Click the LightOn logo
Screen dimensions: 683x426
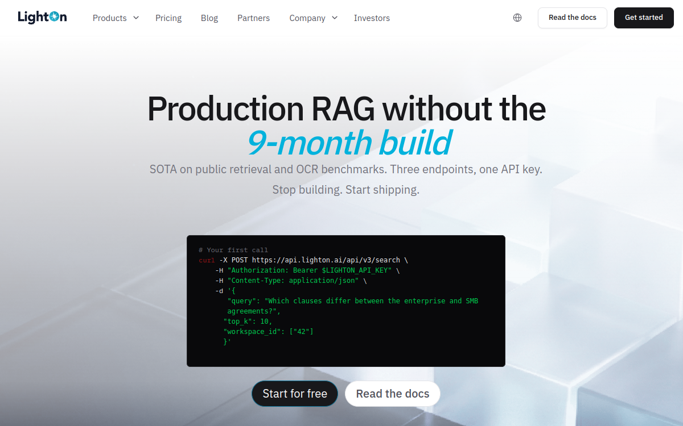click(x=42, y=18)
